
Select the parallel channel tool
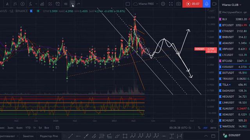[94, 136]
